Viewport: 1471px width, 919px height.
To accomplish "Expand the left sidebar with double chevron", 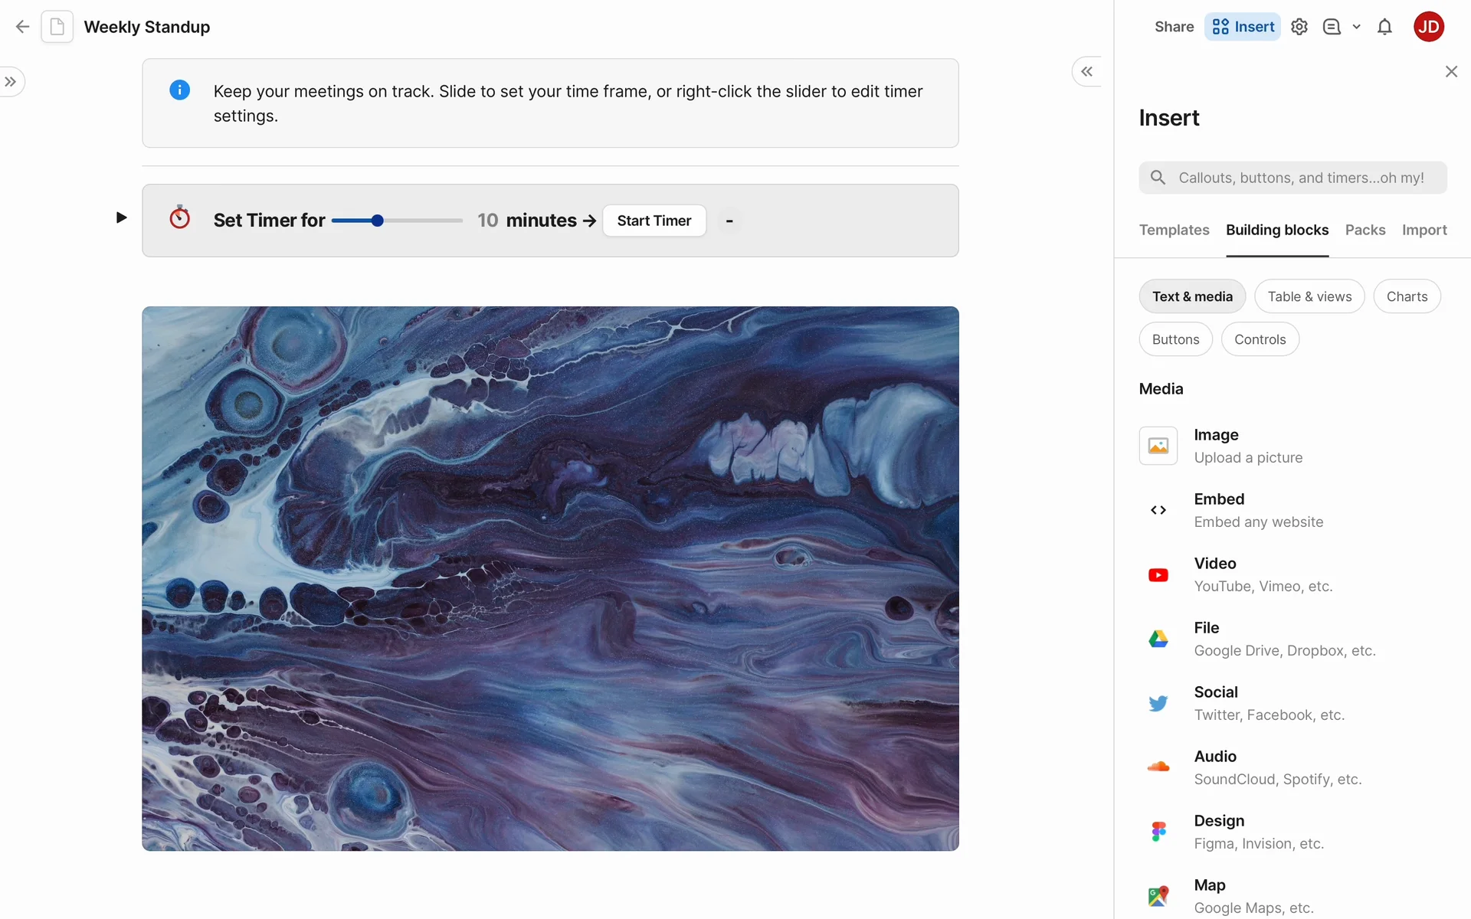I will coord(11,82).
